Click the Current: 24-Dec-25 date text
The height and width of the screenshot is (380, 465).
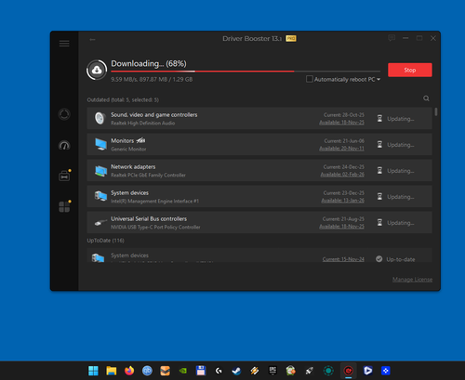[344, 167]
